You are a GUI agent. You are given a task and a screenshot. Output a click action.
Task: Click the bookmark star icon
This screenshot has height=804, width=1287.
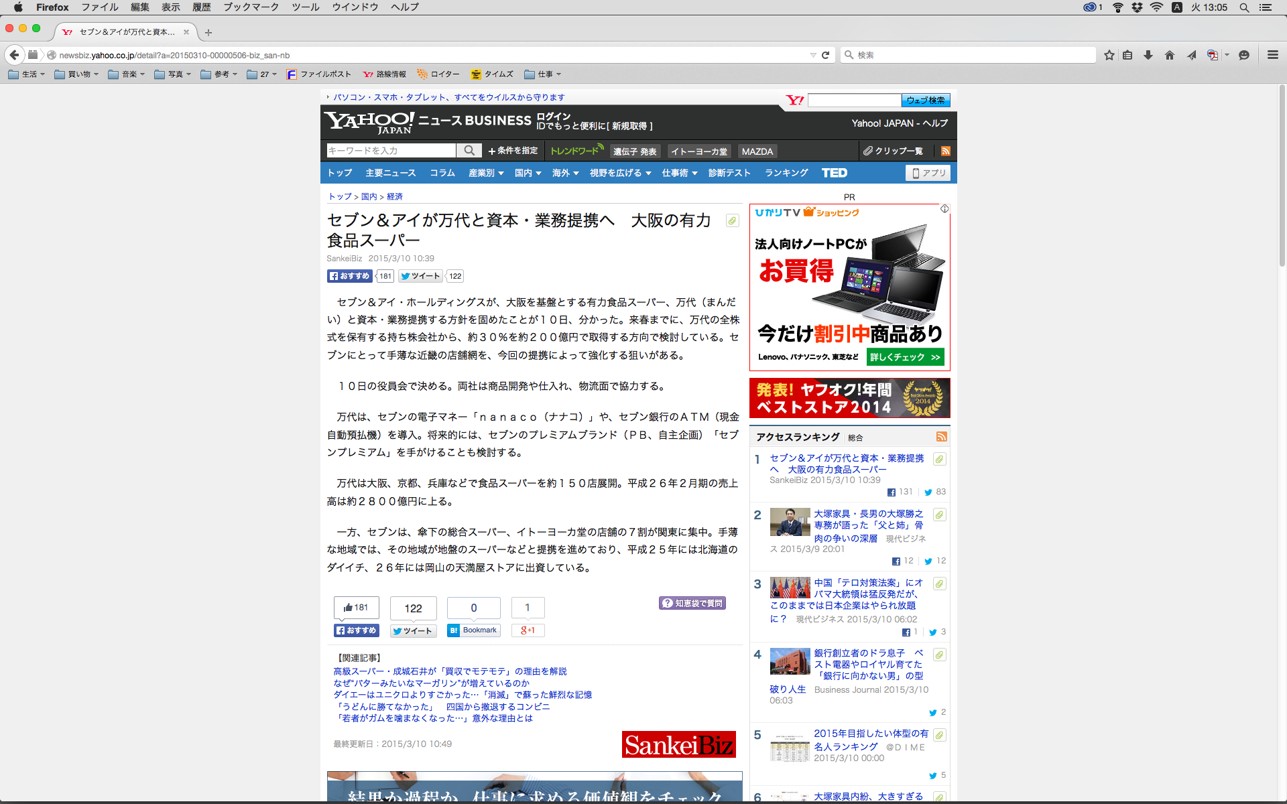1109,55
